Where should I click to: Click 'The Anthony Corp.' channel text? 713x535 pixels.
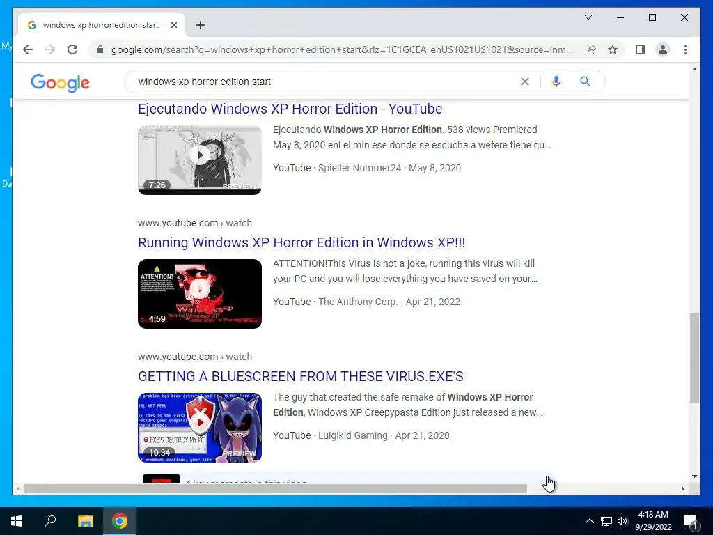tap(358, 302)
